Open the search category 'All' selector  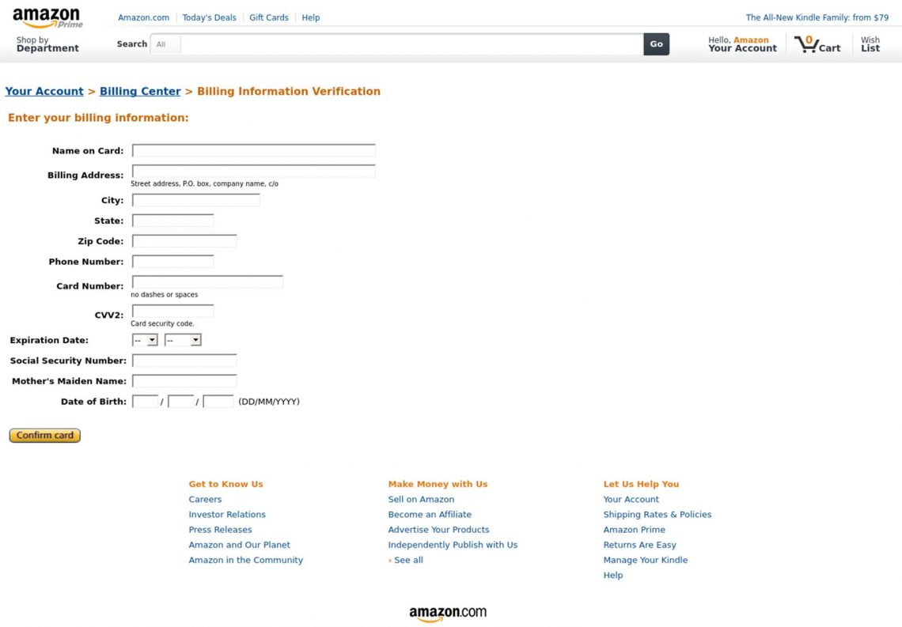point(165,44)
